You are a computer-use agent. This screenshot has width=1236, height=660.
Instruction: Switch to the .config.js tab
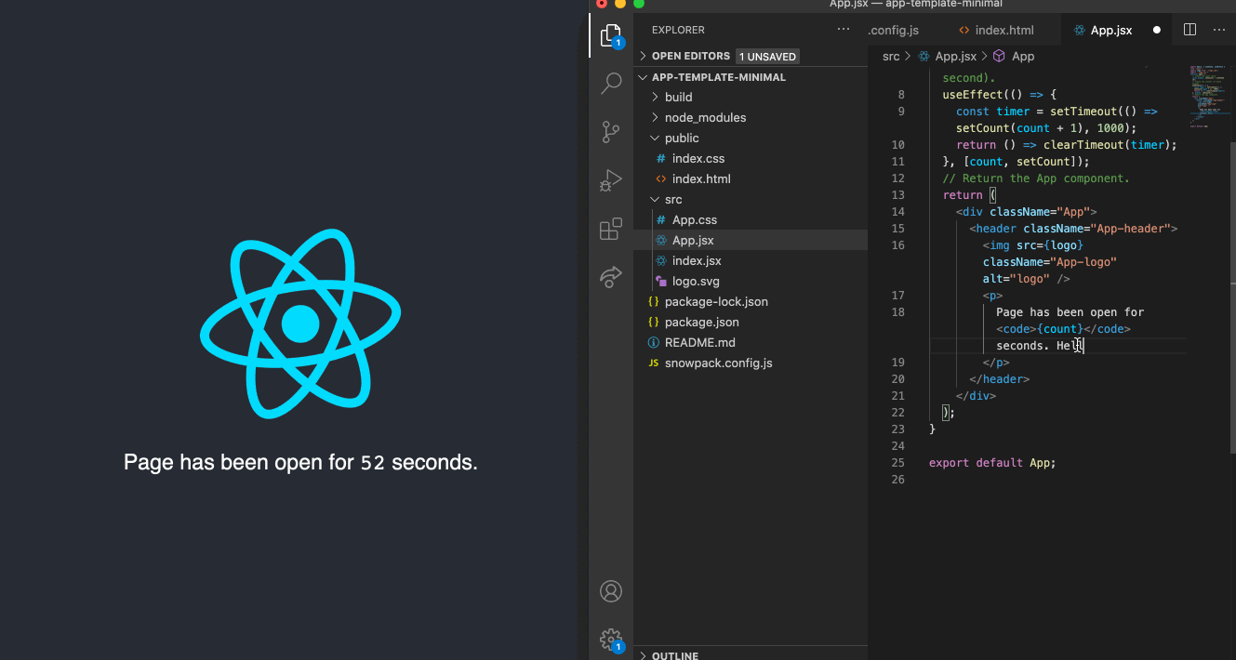click(893, 29)
